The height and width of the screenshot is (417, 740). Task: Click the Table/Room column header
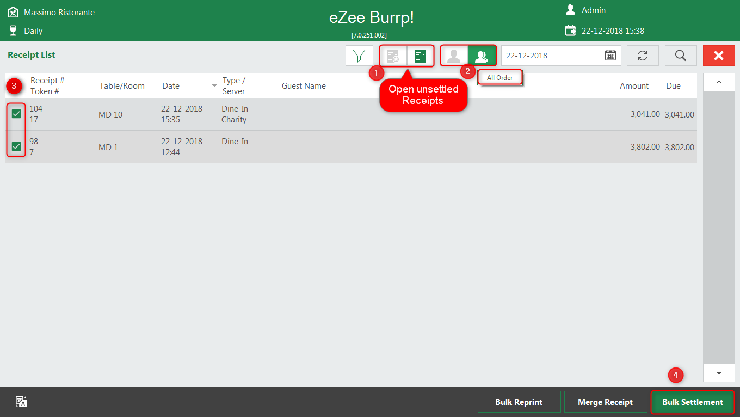point(122,86)
